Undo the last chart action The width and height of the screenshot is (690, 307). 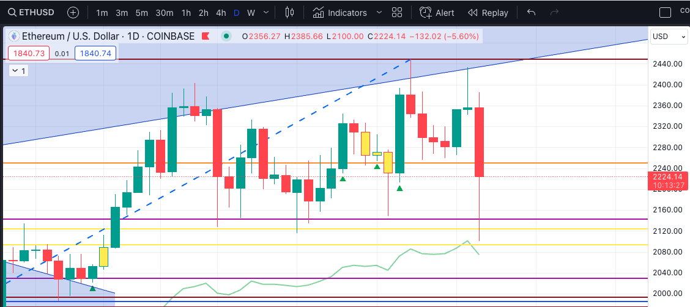[x=531, y=12]
